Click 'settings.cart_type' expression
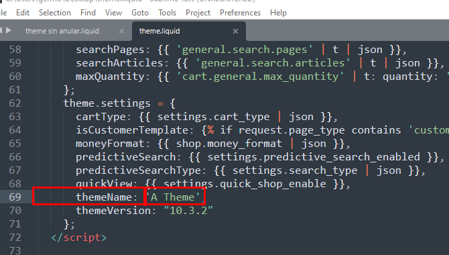Viewport: 449px width, 255px height. coord(213,117)
